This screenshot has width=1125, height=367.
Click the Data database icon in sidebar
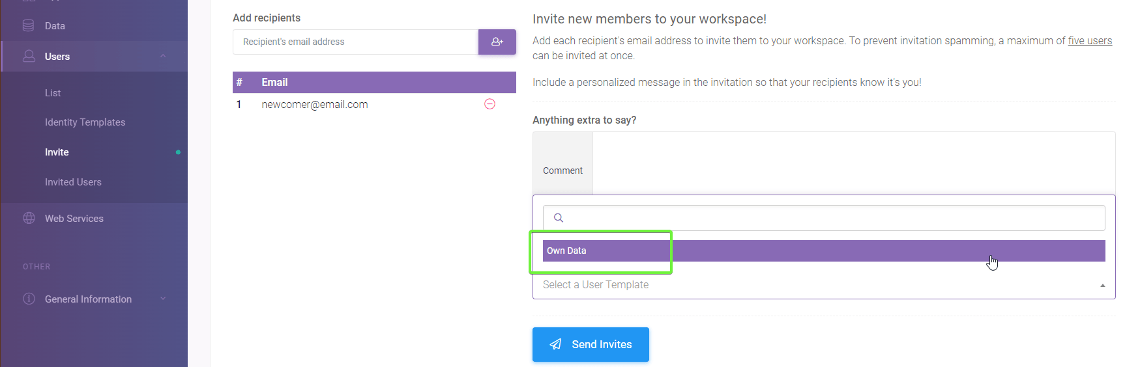(29, 26)
